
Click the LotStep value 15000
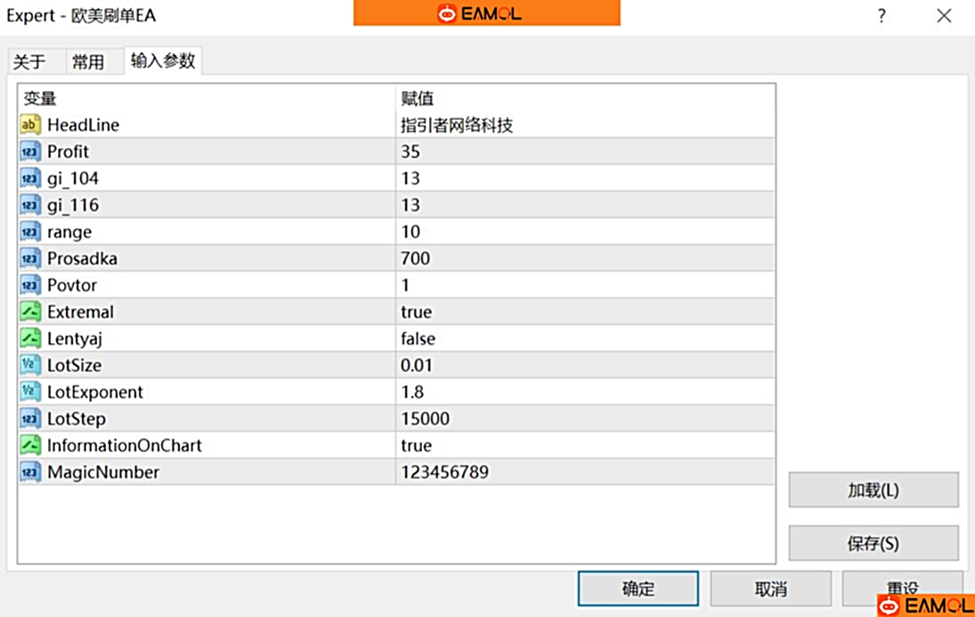[x=425, y=419]
